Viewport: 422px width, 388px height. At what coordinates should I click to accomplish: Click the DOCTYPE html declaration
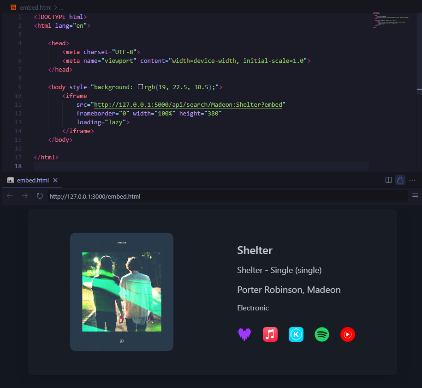[x=60, y=17]
